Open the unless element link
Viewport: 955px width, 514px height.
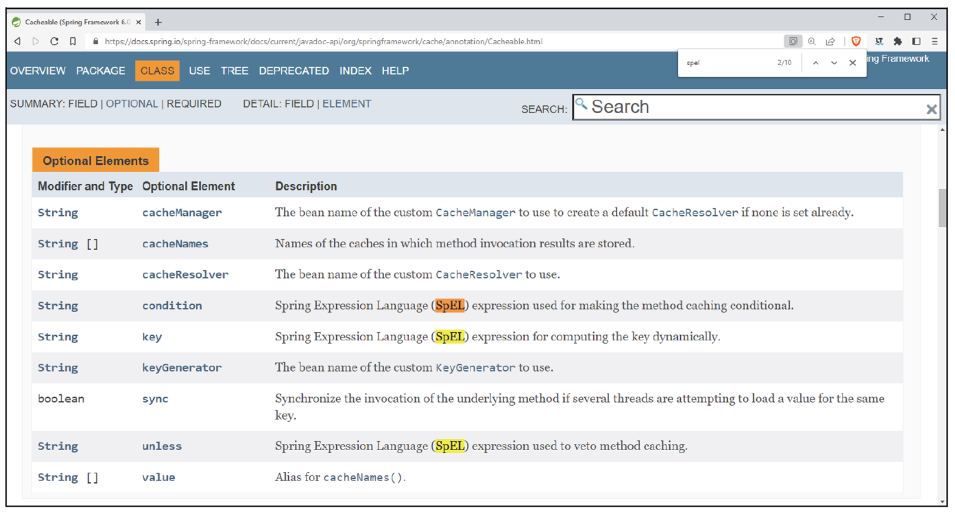(162, 446)
